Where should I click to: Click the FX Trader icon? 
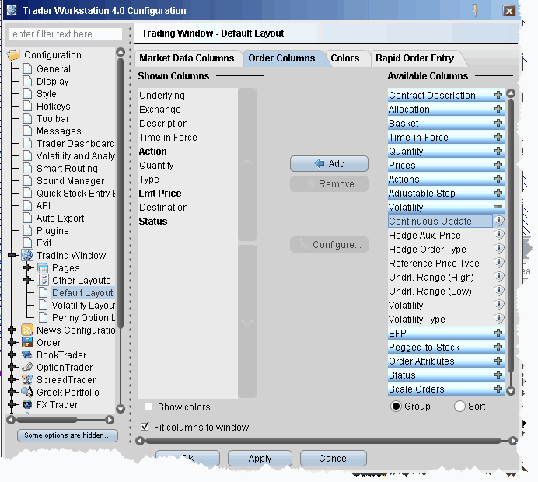[27, 404]
